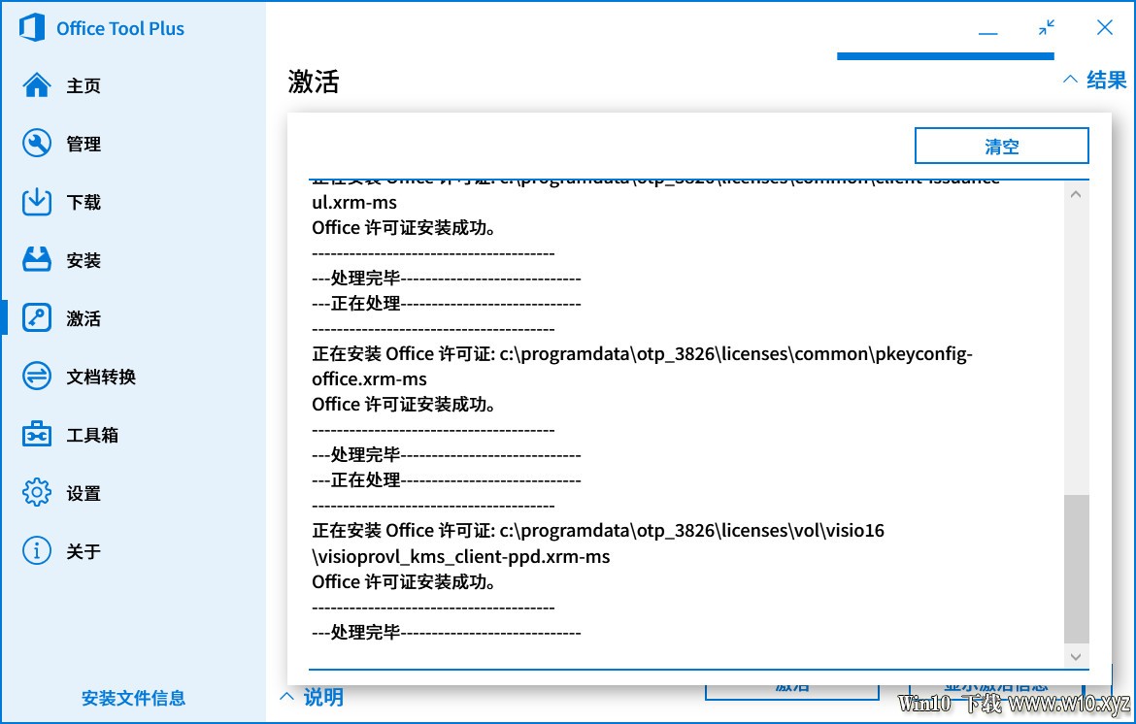This screenshot has width=1136, height=724.
Task: Click the 激活 key icon
Action: coord(37,317)
